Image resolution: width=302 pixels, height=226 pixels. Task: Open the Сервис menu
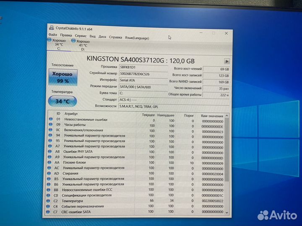tap(81, 36)
